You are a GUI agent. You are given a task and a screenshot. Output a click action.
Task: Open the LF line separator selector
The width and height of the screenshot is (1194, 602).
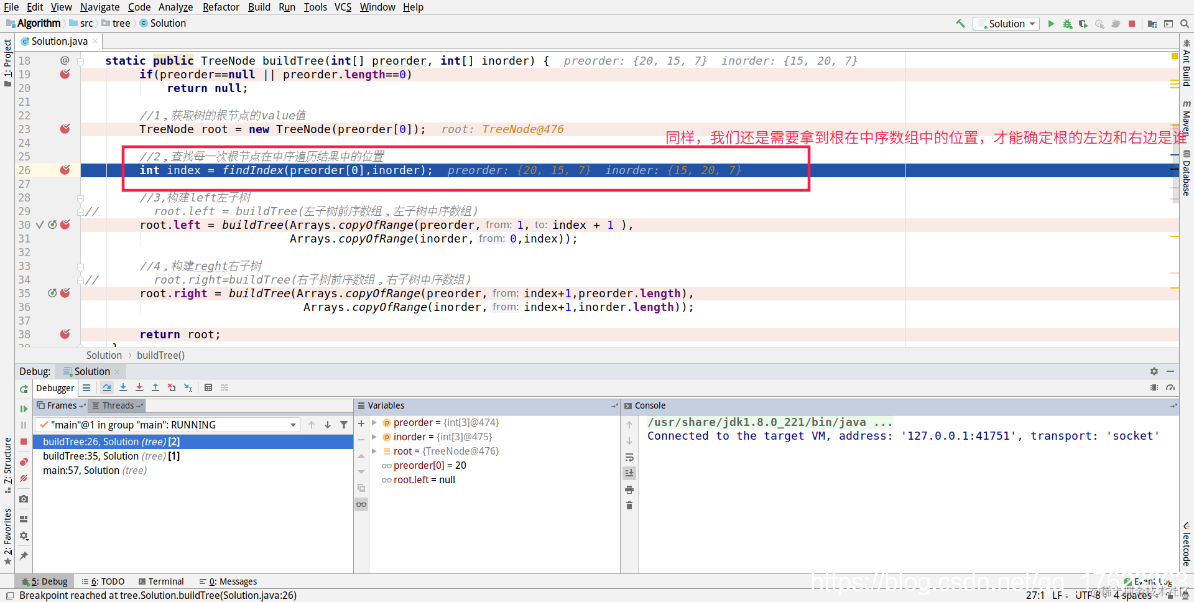tap(1060, 595)
